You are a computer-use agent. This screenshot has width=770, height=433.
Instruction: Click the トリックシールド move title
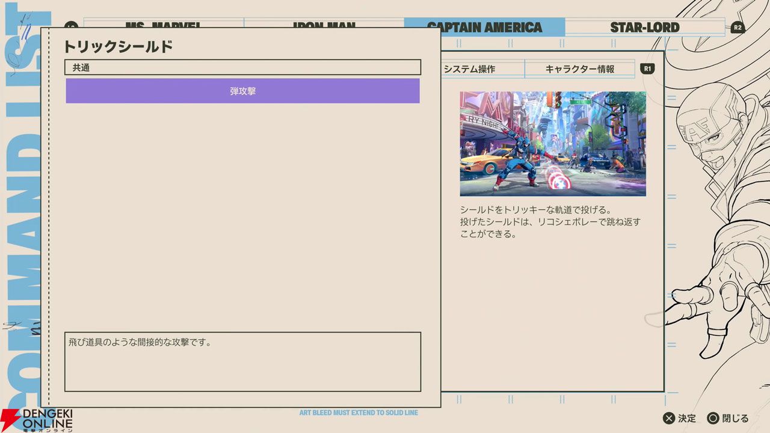click(x=119, y=47)
